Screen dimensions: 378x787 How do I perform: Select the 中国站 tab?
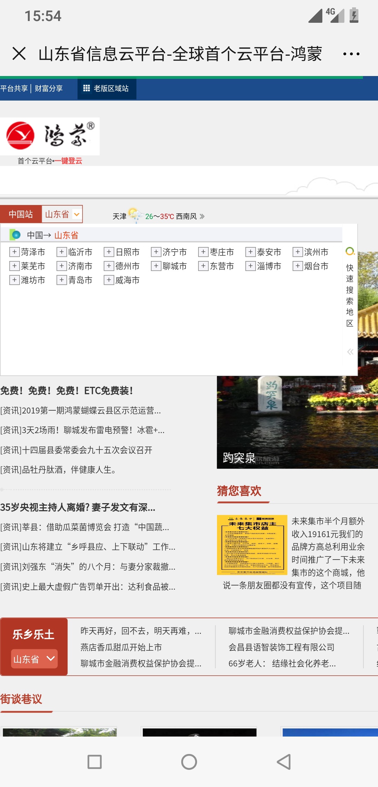(21, 214)
